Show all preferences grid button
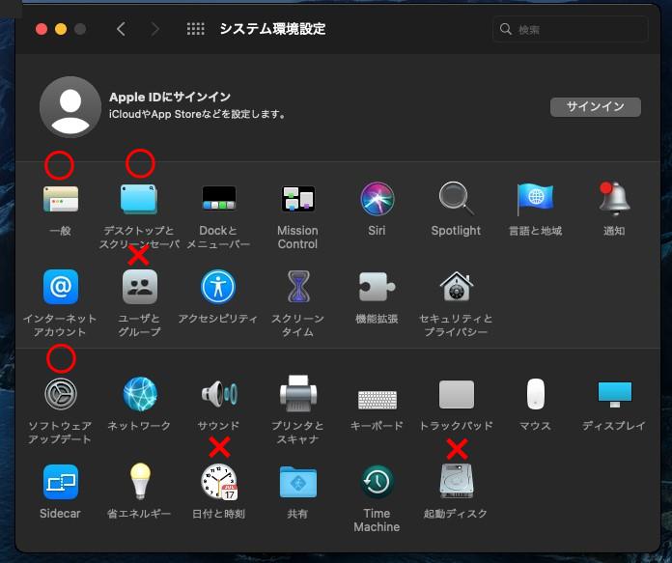This screenshot has height=563, width=672. (195, 29)
